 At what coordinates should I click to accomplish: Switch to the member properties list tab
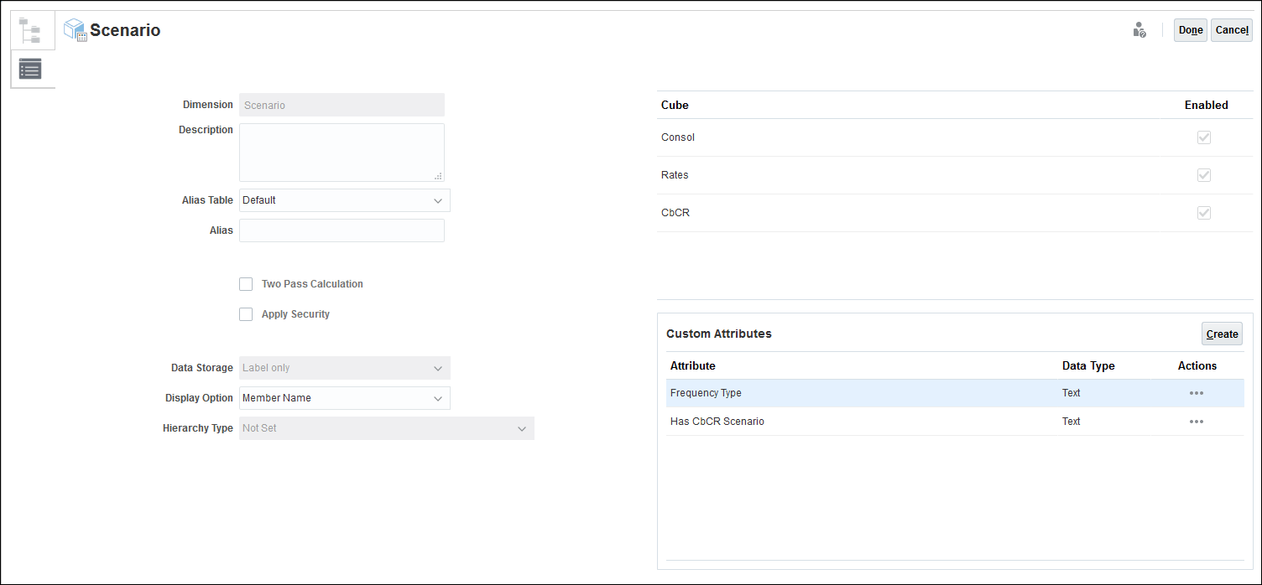[x=30, y=70]
